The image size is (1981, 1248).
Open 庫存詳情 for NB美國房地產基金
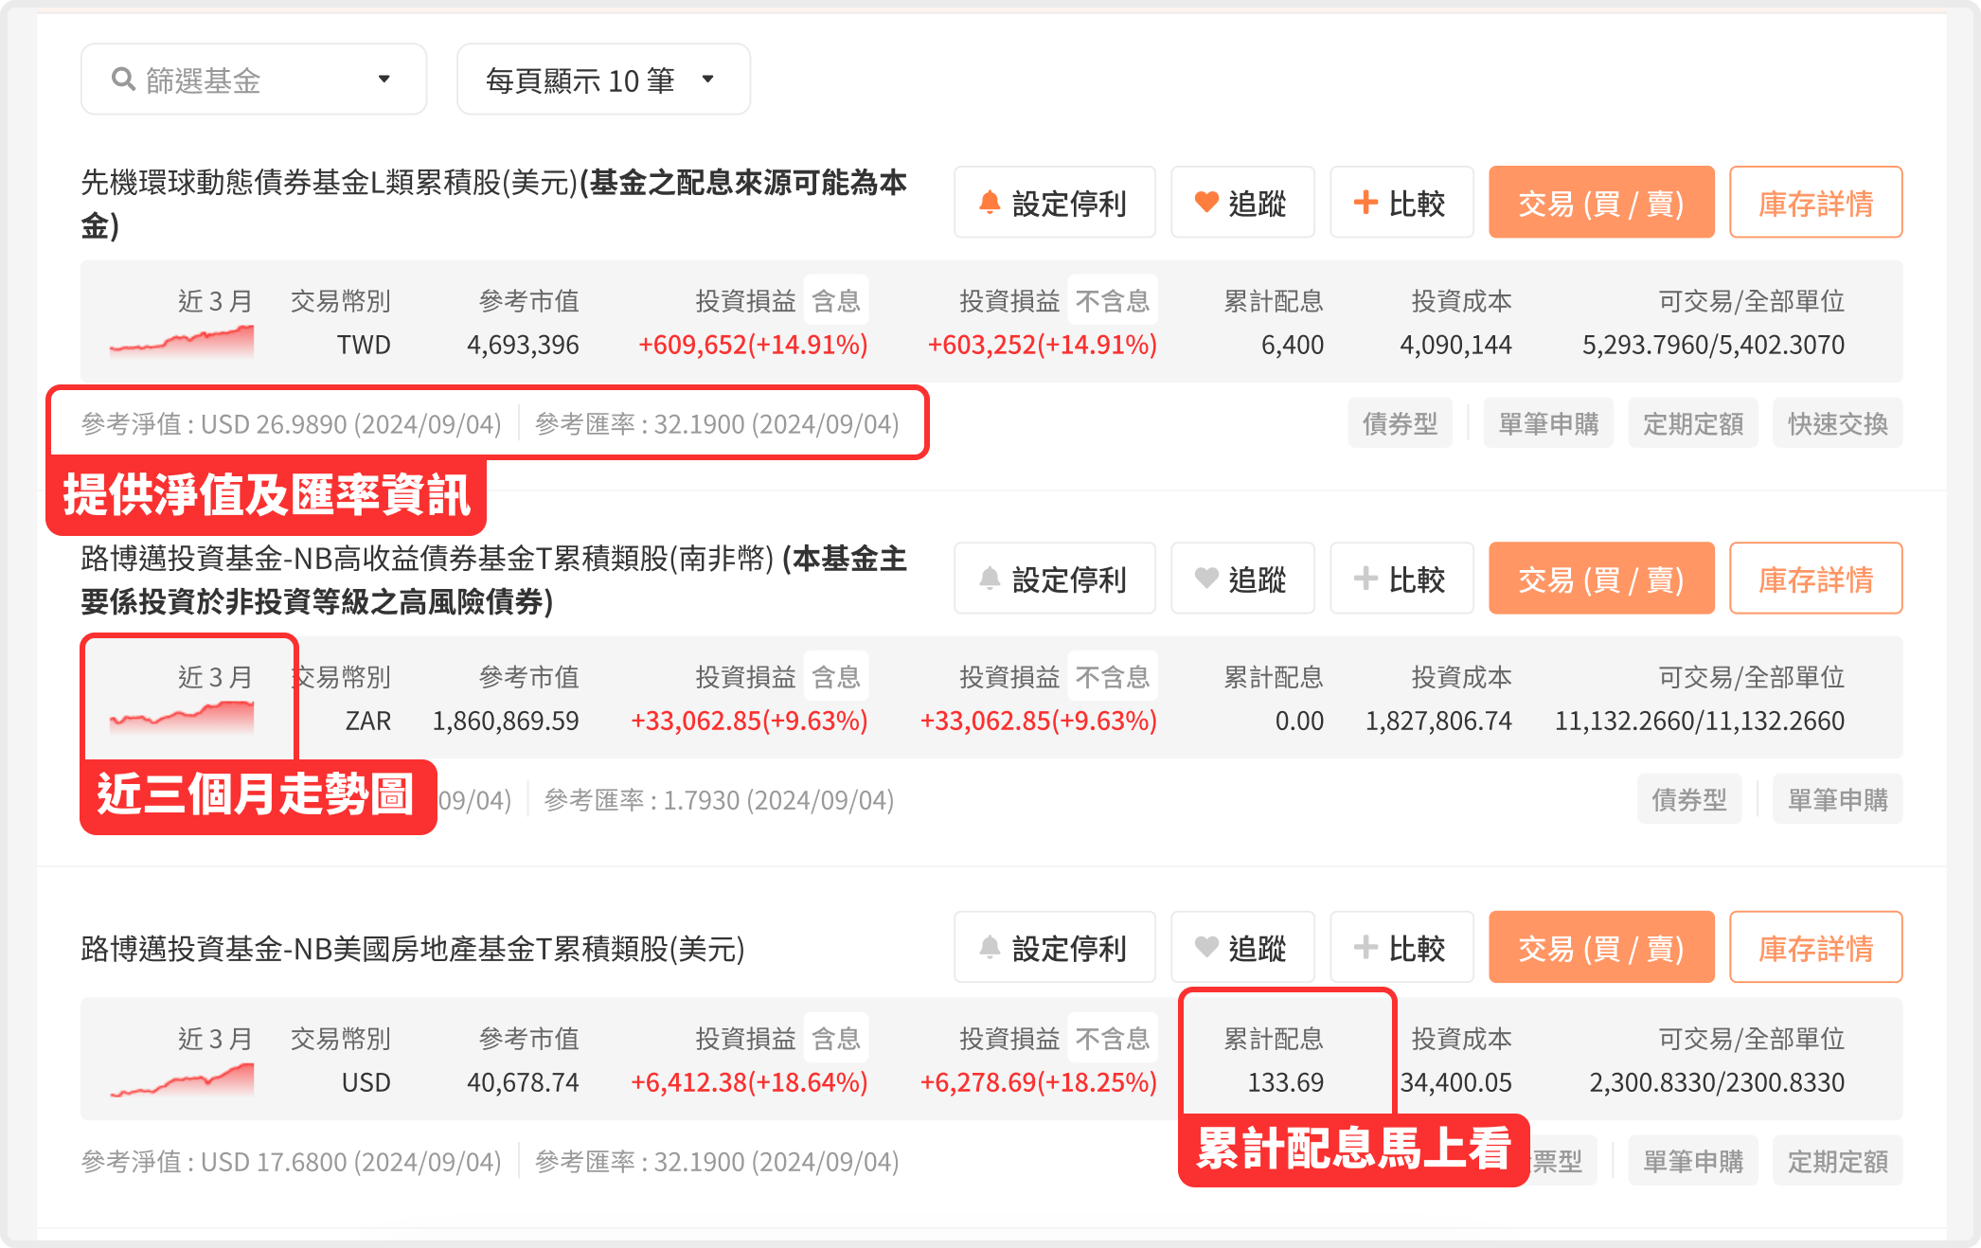point(1815,947)
